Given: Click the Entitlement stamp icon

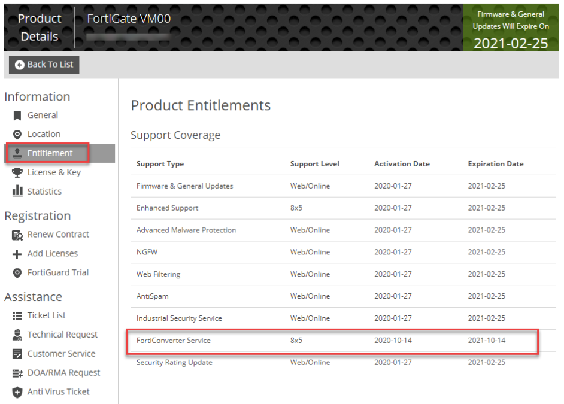Looking at the screenshot, I should tap(17, 153).
